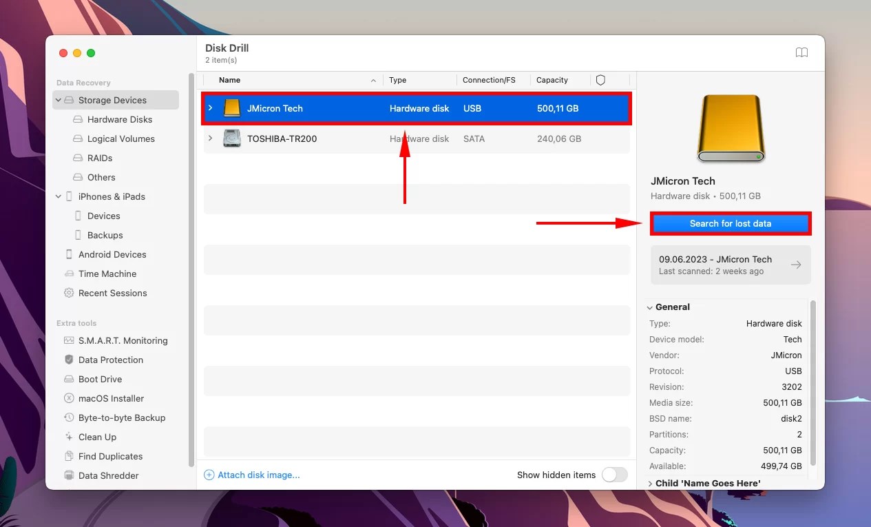Click the bookmark icon in the title bar

801,52
